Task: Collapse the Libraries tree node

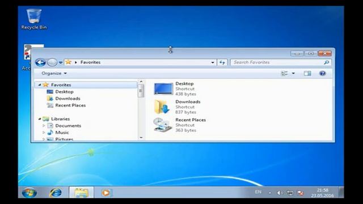Action: pyautogui.click(x=40, y=119)
